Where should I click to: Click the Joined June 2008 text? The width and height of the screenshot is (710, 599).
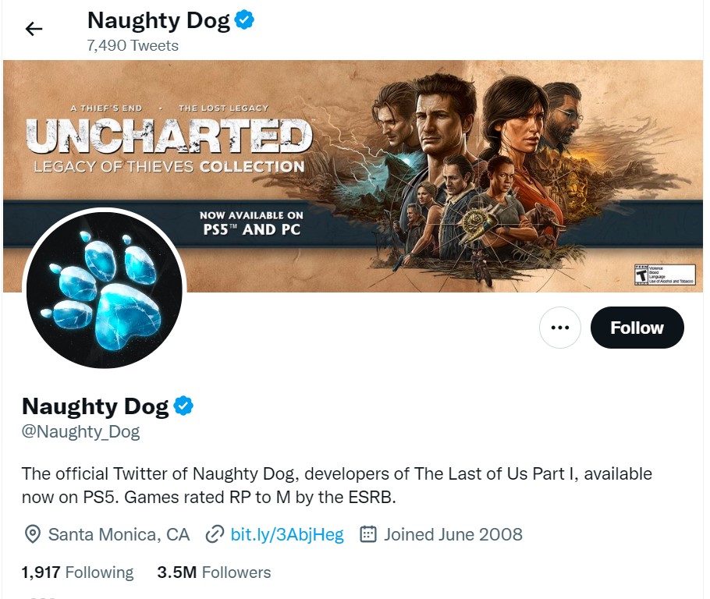coord(453,534)
